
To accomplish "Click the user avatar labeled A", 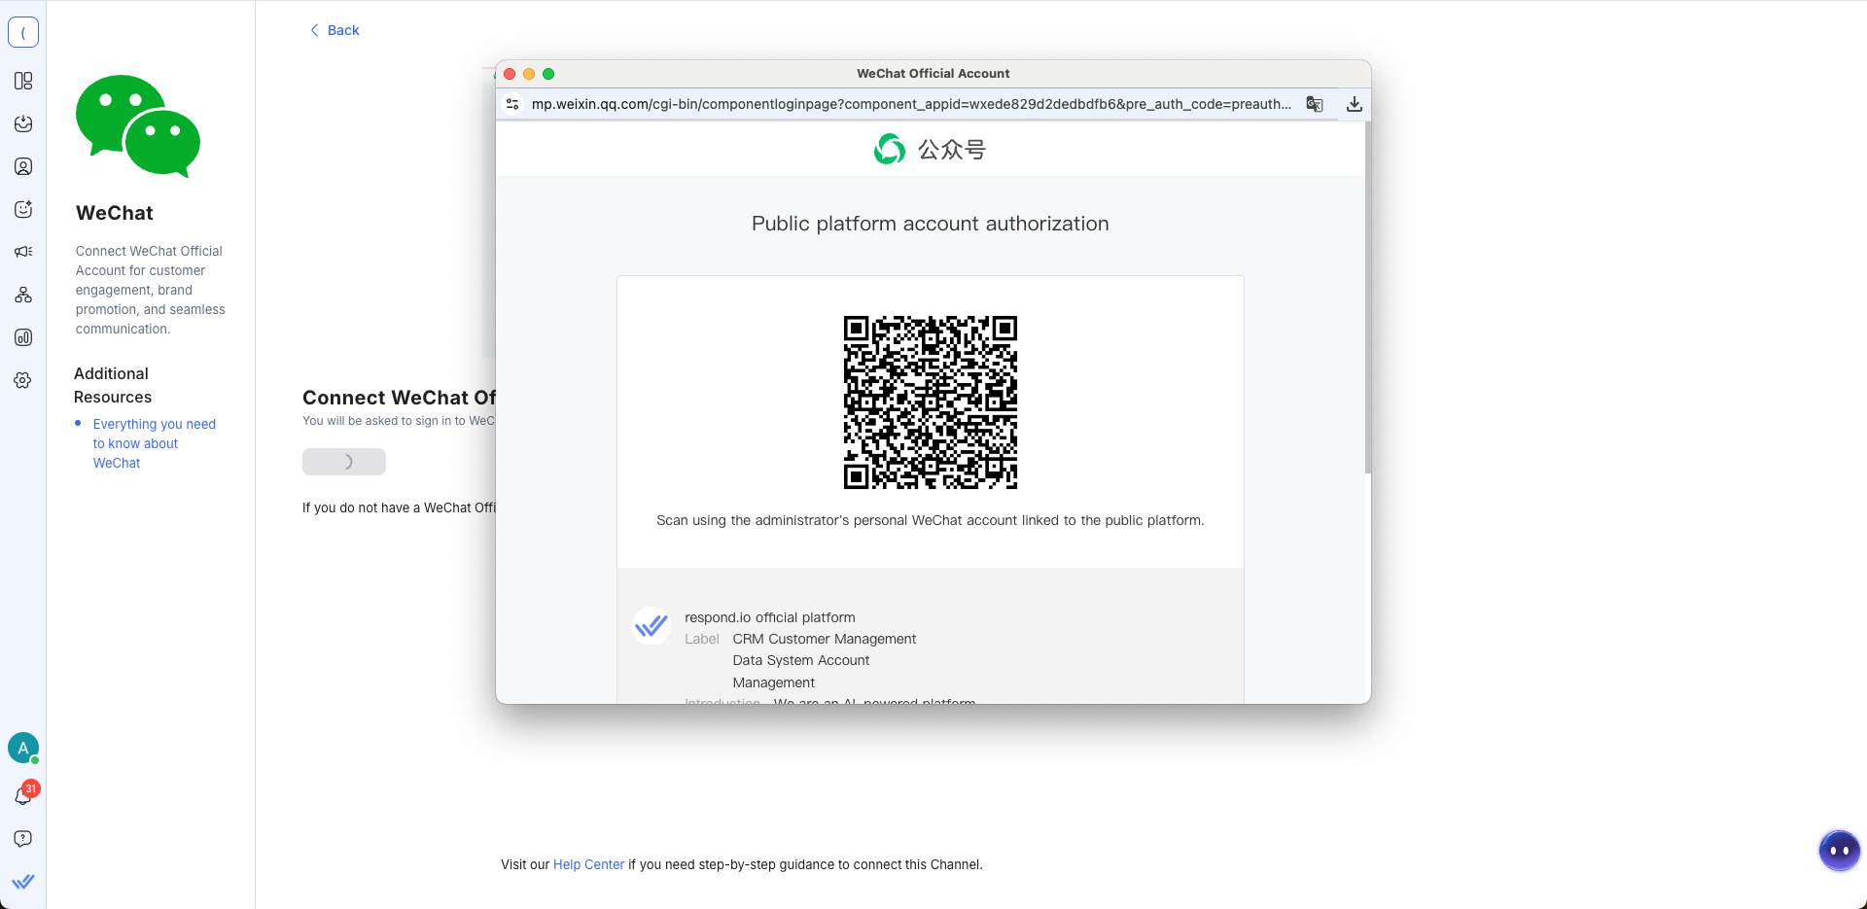I will click(x=23, y=748).
